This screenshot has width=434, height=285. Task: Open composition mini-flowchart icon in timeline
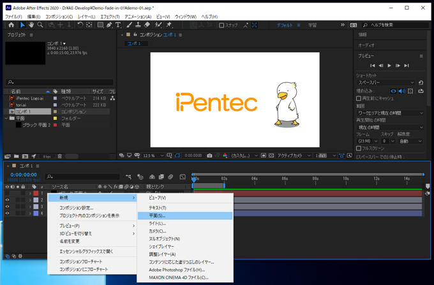pos(128,177)
